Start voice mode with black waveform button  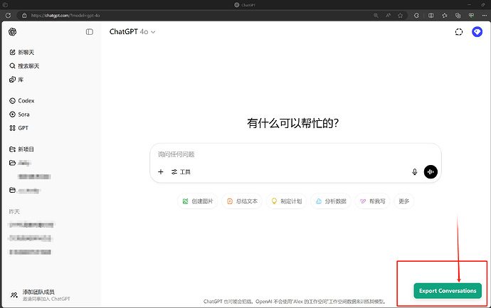coord(431,172)
